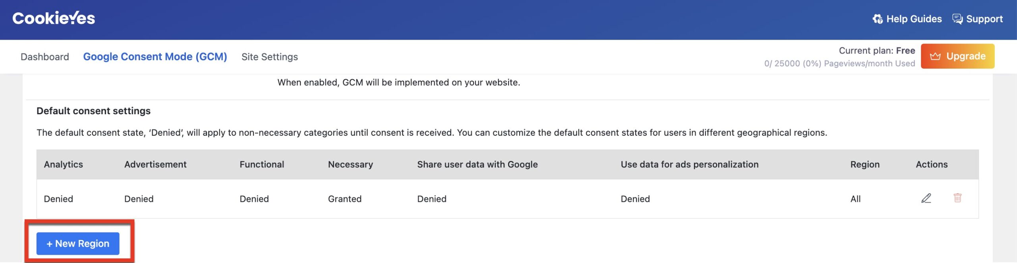Select the All value in Region column
1017x263 pixels.
855,199
